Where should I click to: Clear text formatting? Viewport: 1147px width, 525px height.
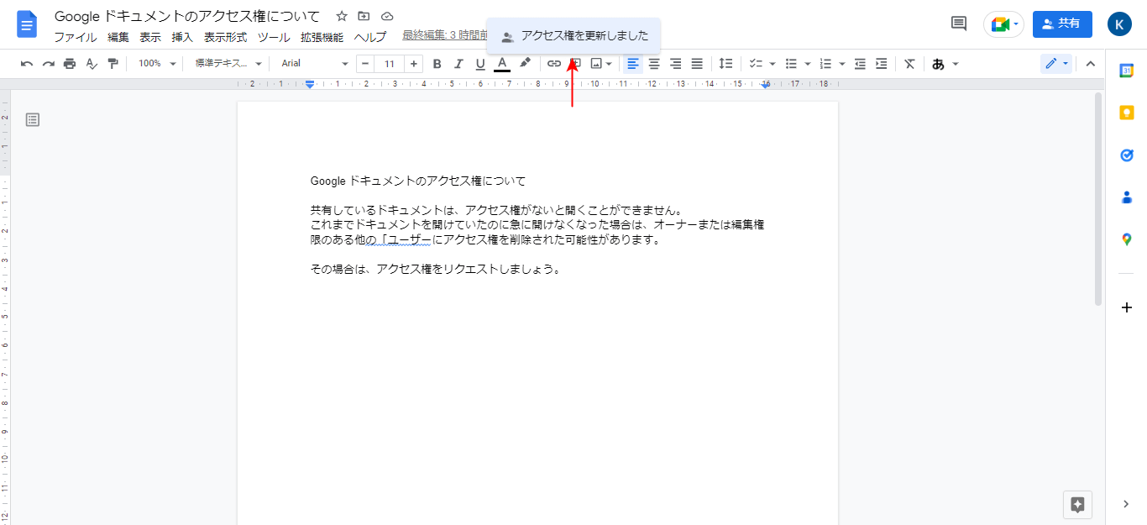(909, 63)
